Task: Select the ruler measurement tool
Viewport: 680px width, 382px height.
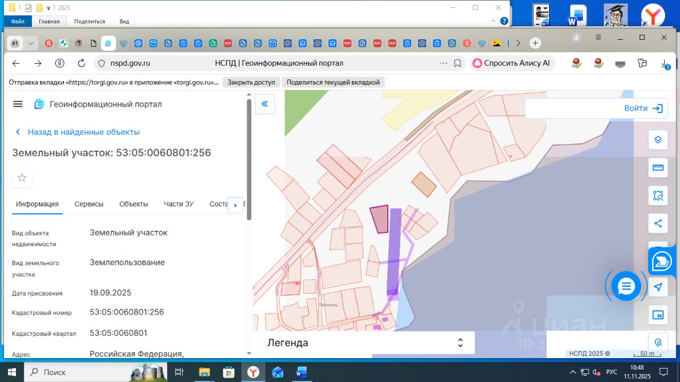Action: coord(658,168)
